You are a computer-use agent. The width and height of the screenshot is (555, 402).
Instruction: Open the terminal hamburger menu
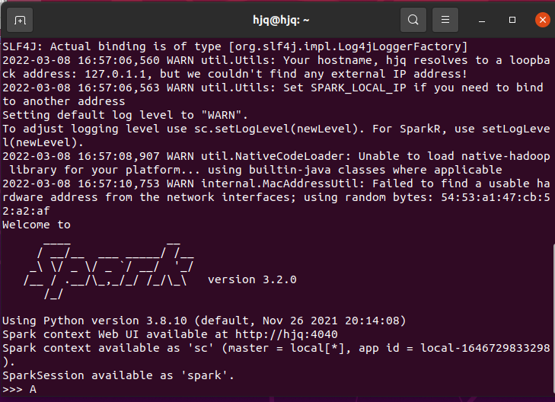tap(445, 20)
